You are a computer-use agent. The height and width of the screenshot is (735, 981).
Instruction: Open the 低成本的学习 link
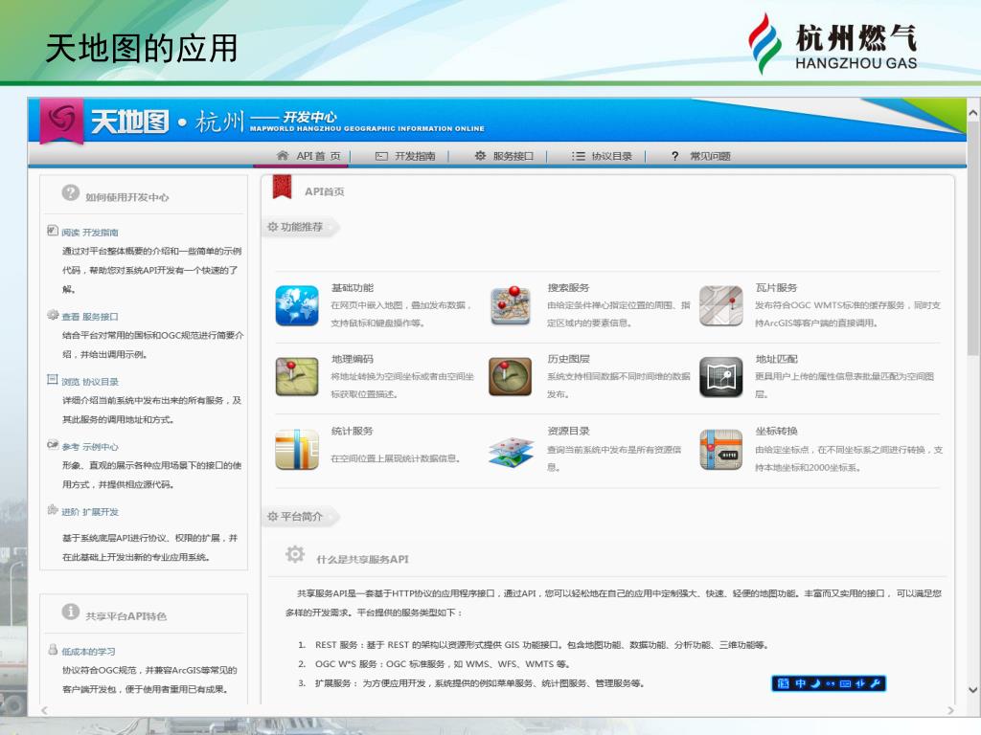88,652
